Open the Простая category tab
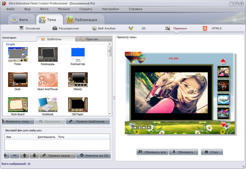Image resolution: width=246 pixels, height=169 pixels. pyautogui.click(x=93, y=39)
